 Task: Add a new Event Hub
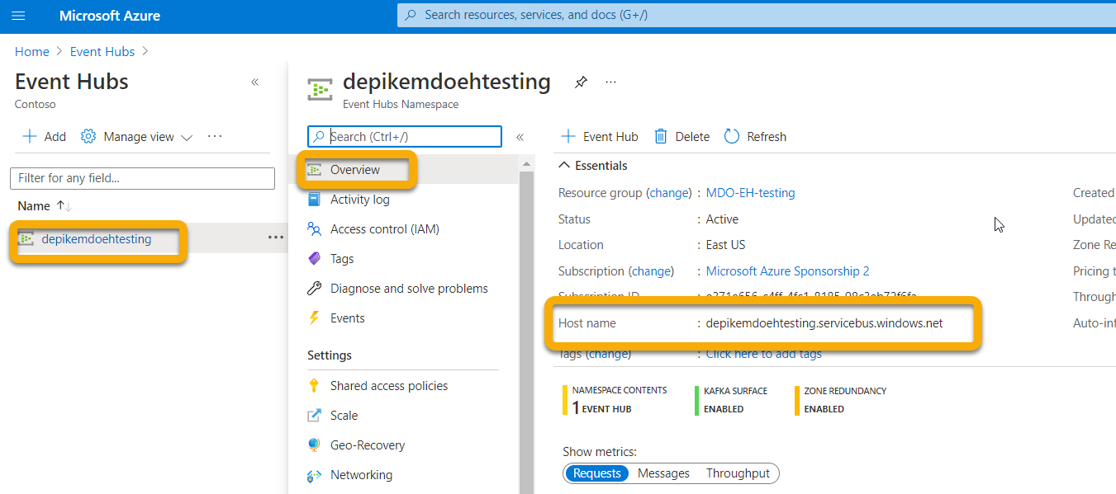point(600,137)
